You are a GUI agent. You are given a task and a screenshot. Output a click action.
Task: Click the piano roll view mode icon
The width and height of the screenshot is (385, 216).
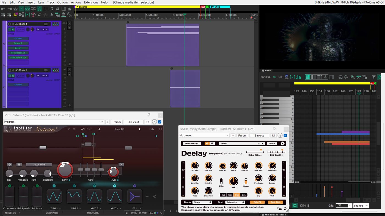pyautogui.click(x=308, y=77)
